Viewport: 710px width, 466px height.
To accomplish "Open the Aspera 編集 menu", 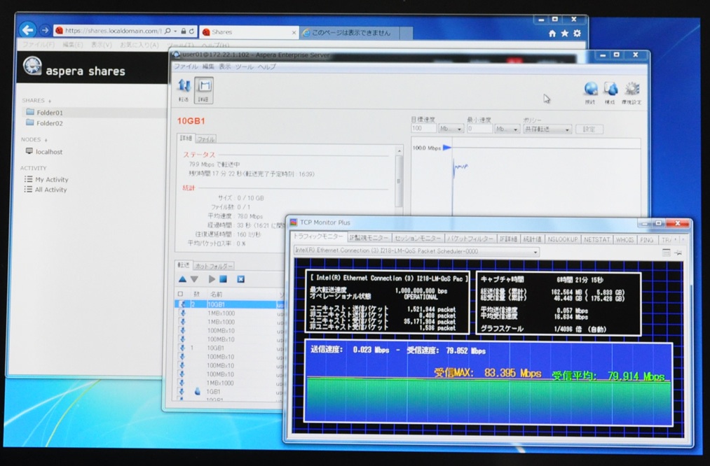I will [208, 66].
